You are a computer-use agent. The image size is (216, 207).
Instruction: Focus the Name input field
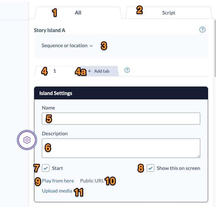click(121, 119)
